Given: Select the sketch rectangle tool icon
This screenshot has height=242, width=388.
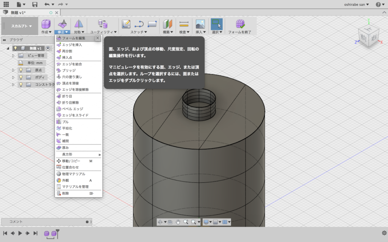Looking at the screenshot, I should (152, 24).
